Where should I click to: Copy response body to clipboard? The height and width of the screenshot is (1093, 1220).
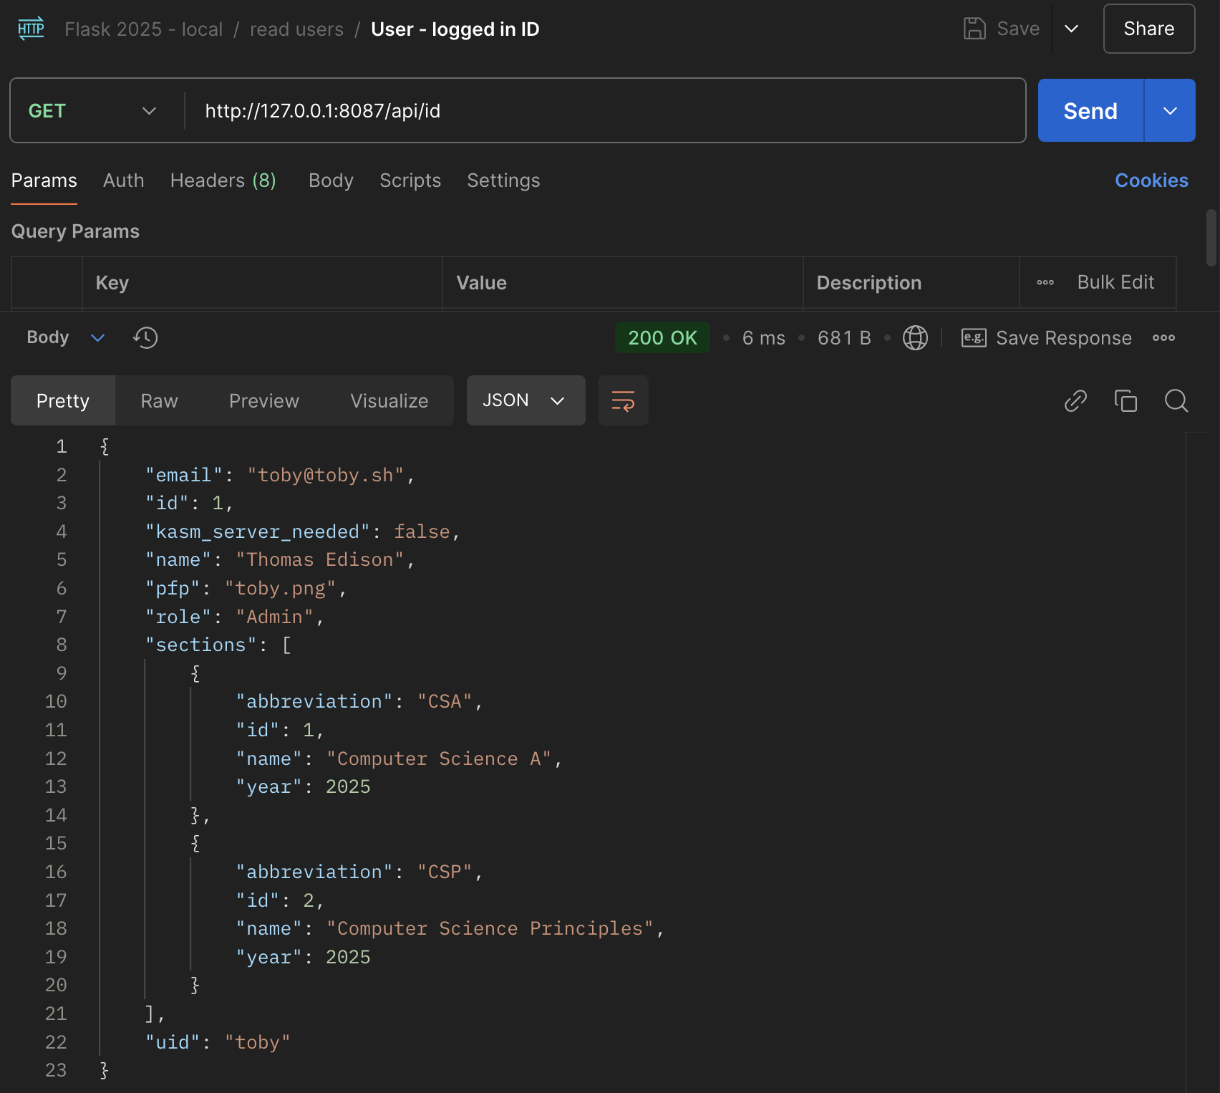(x=1125, y=400)
